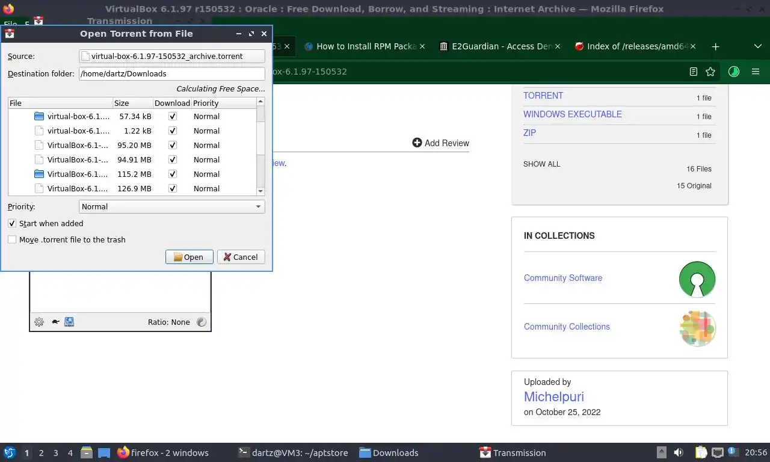Switch to the E2Guardian - Access Denied tab
The image size is (770, 462).
click(499, 46)
